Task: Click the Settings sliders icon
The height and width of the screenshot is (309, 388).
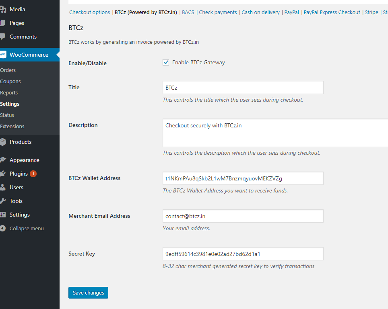Action: click(x=3, y=215)
